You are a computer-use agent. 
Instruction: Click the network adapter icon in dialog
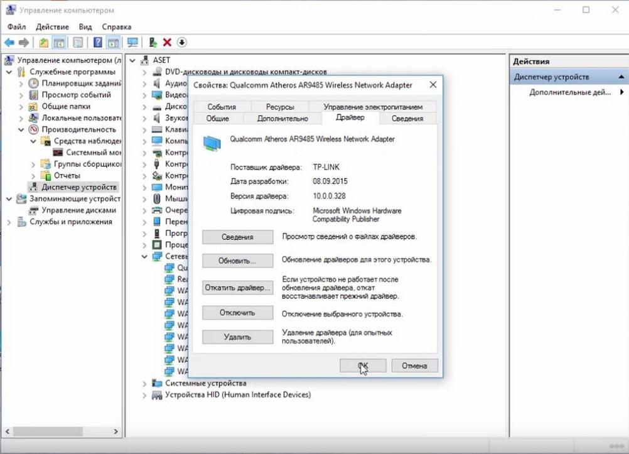coord(212,144)
